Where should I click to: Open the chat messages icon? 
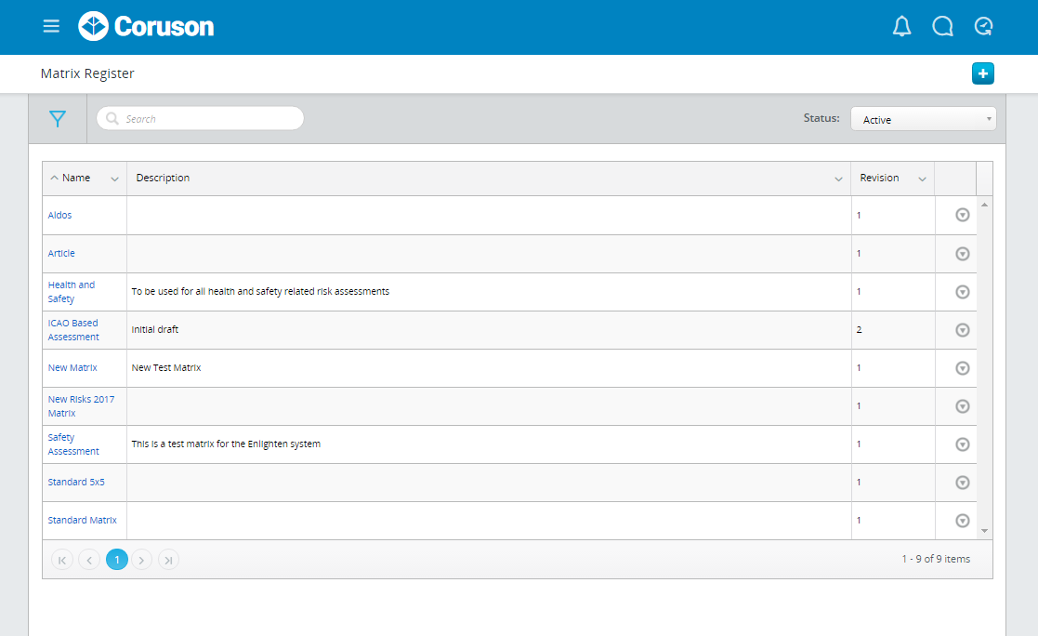tap(942, 26)
